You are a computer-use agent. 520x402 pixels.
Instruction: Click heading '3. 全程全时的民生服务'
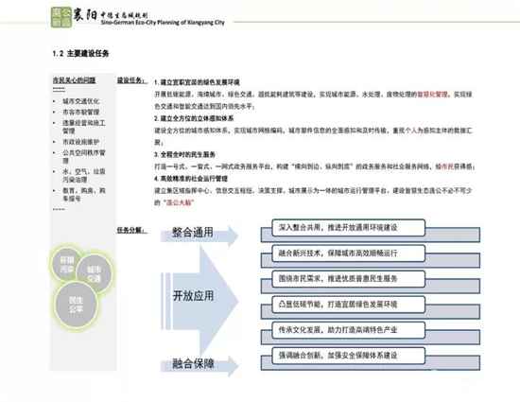click(184, 154)
